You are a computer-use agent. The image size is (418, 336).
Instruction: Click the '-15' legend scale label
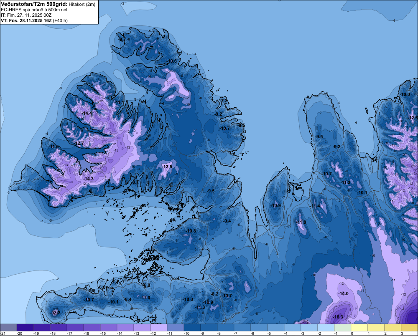pyautogui.click(x=103, y=333)
